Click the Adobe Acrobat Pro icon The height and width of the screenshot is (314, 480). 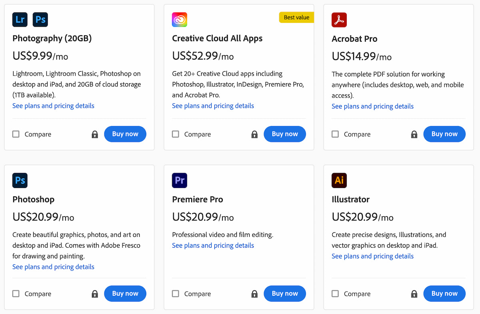point(339,19)
